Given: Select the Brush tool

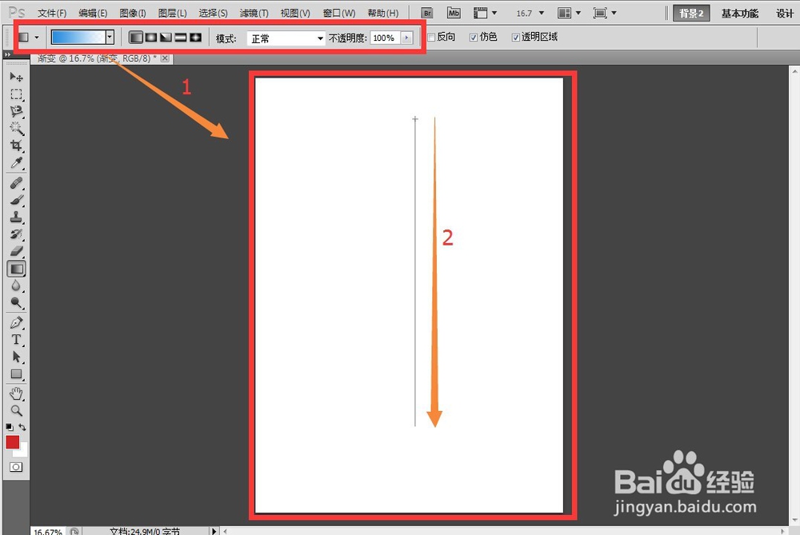Looking at the screenshot, I should [x=16, y=200].
